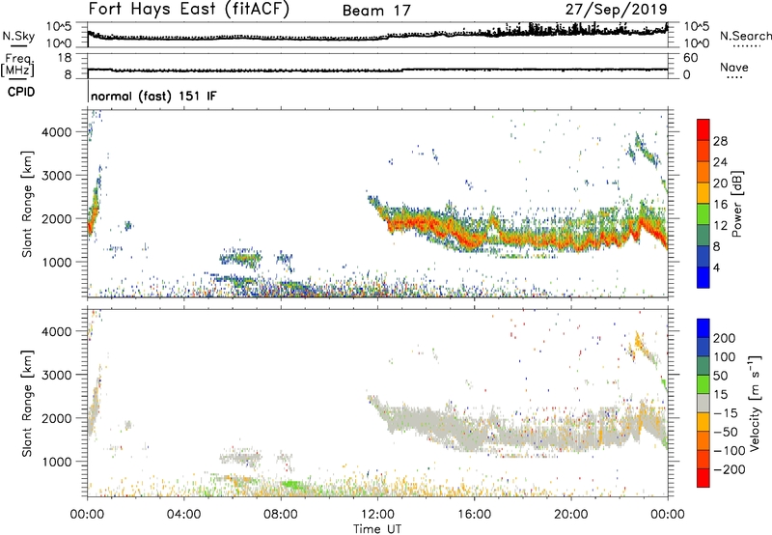Screen dimensions: 772x535
Task: Click the 'N.Search' legend label
Action: [x=745, y=36]
